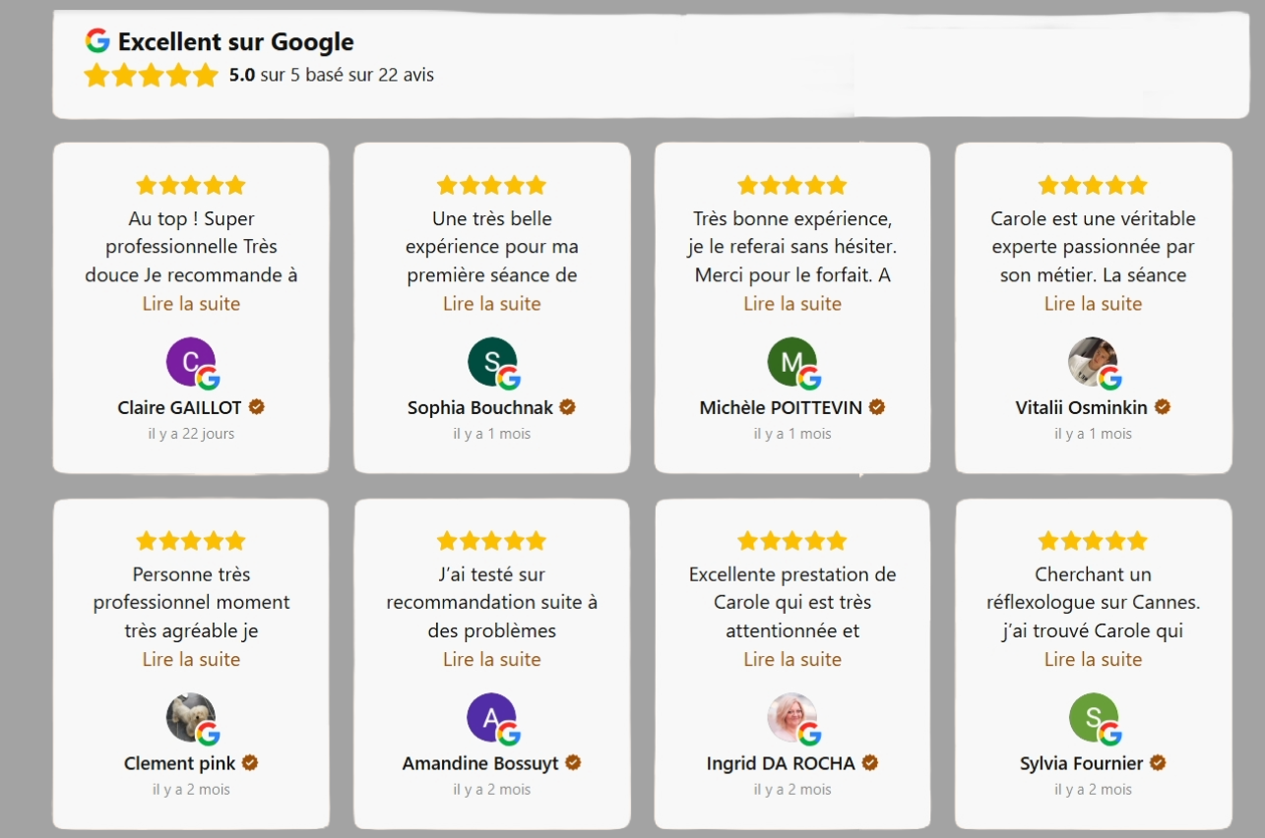Read more of Ingrid DA ROCHA's review
The width and height of the screenshot is (1265, 838).
point(792,660)
